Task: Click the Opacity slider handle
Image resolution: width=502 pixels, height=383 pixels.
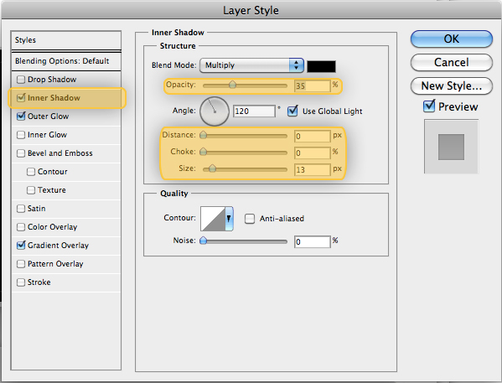Action: coord(233,85)
